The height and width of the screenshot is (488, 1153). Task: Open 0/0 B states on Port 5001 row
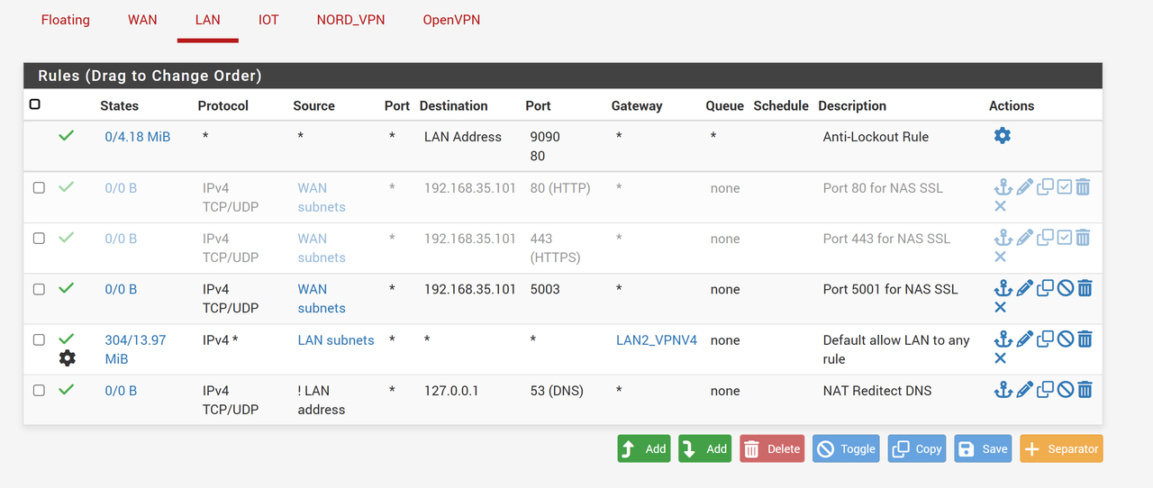pyautogui.click(x=121, y=289)
